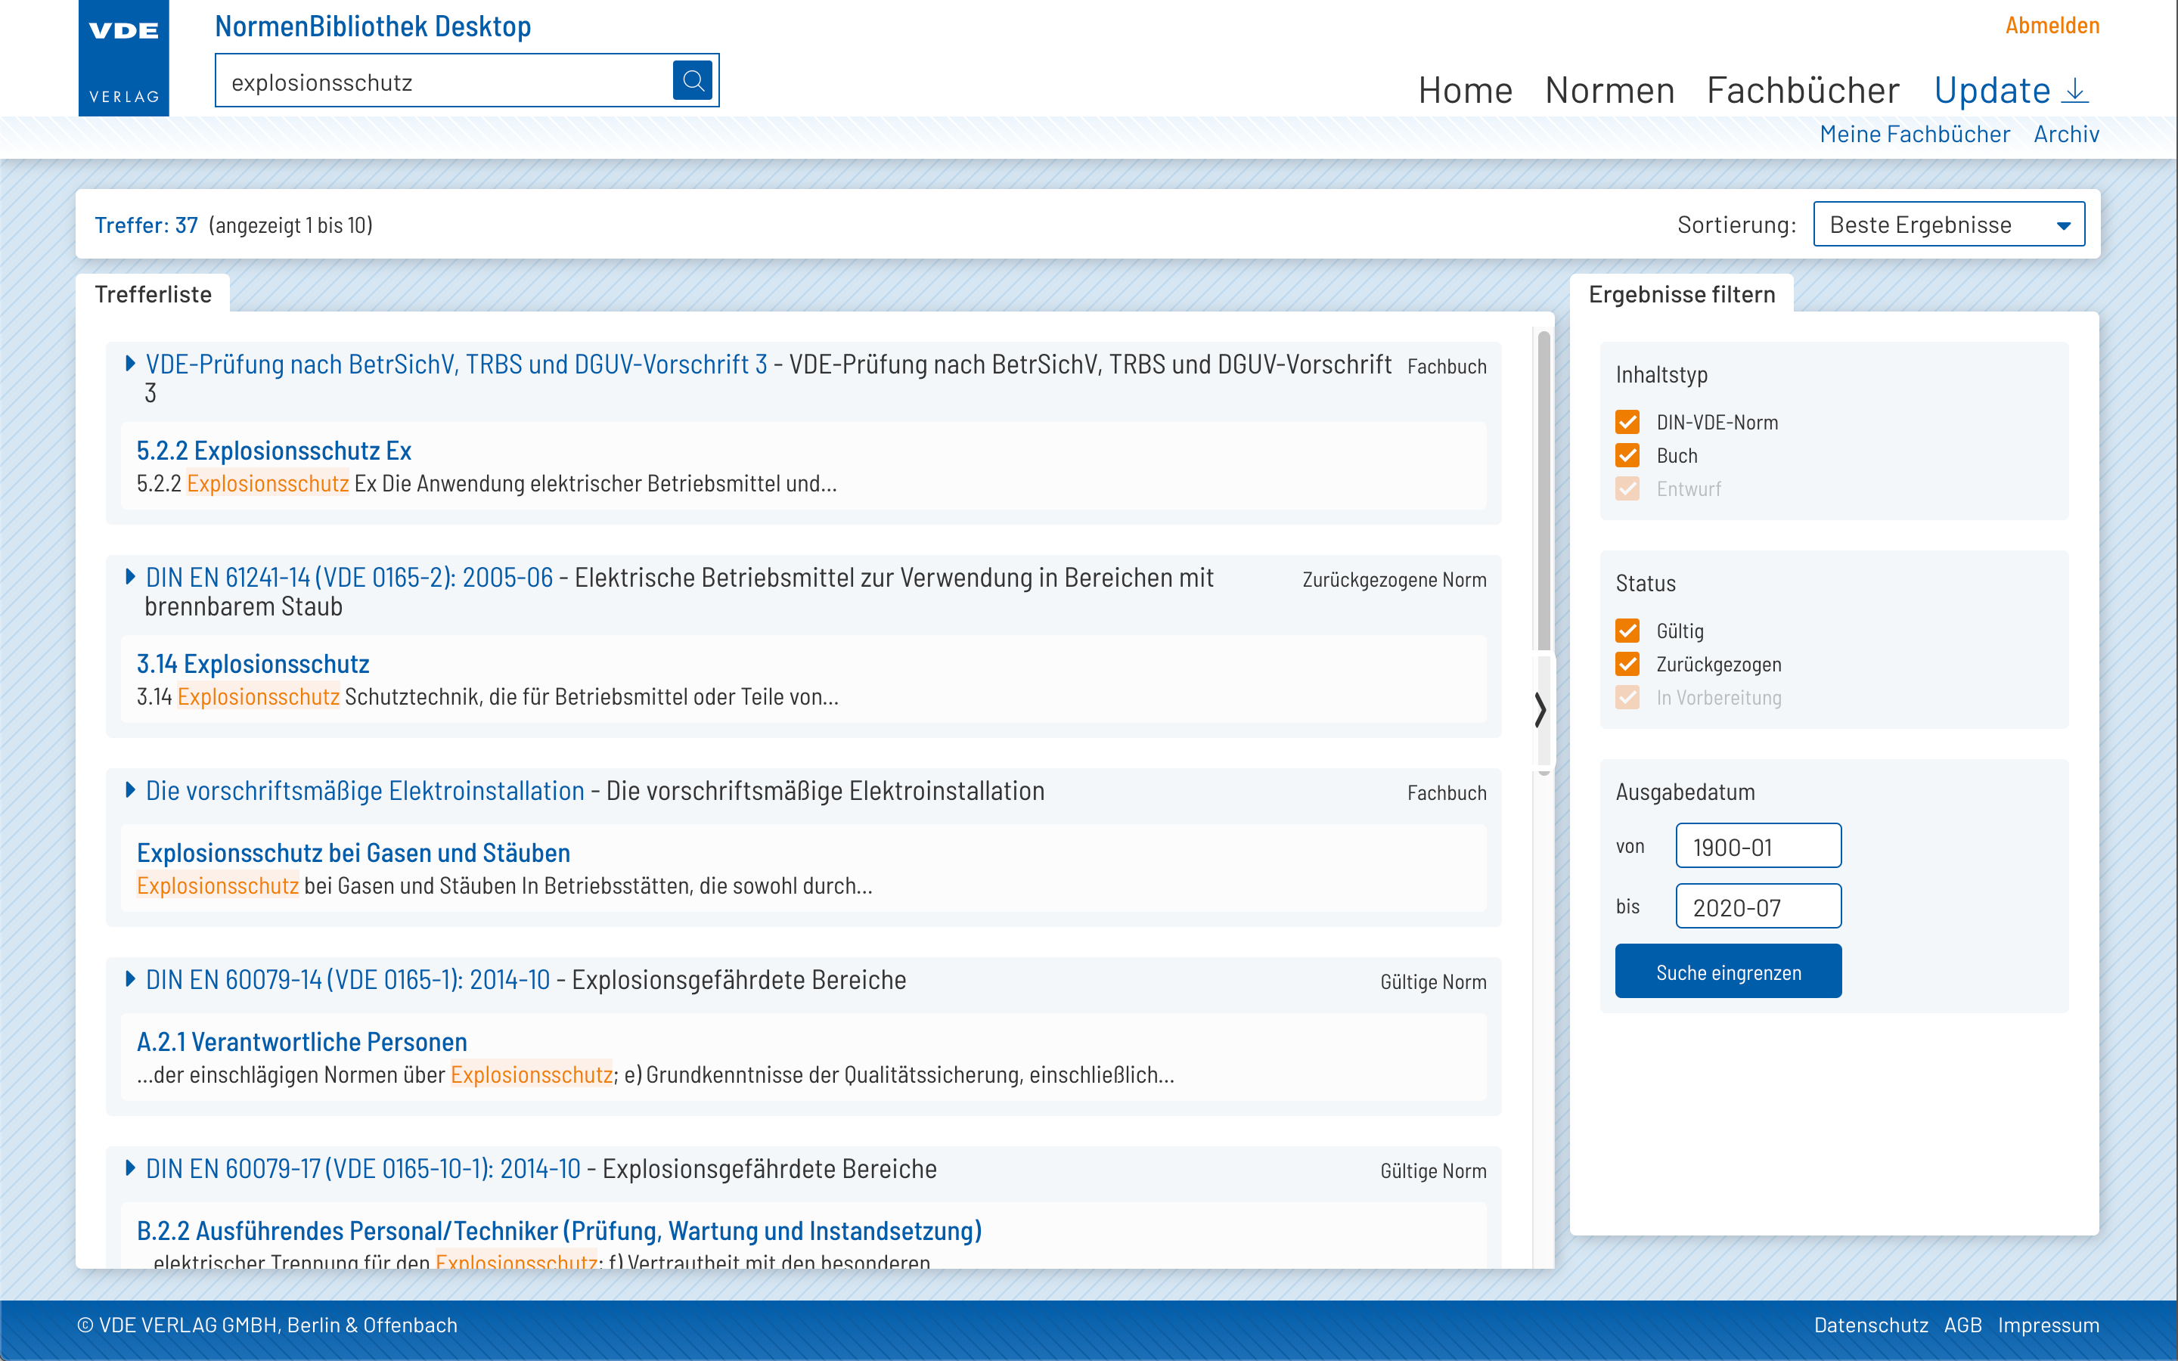Uncheck the Gültig status checkbox
The image size is (2178, 1361).
pyautogui.click(x=1627, y=631)
